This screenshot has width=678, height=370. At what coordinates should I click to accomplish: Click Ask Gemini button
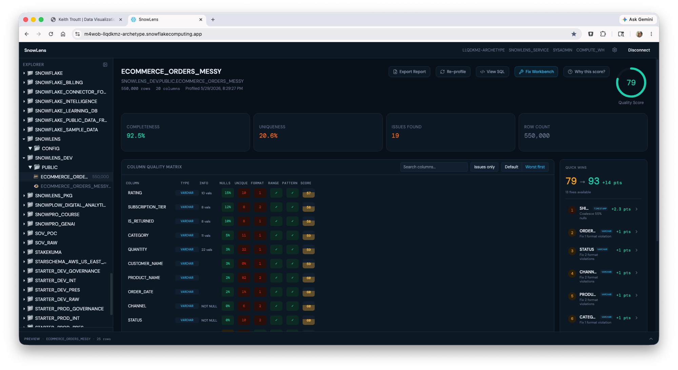pyautogui.click(x=638, y=20)
